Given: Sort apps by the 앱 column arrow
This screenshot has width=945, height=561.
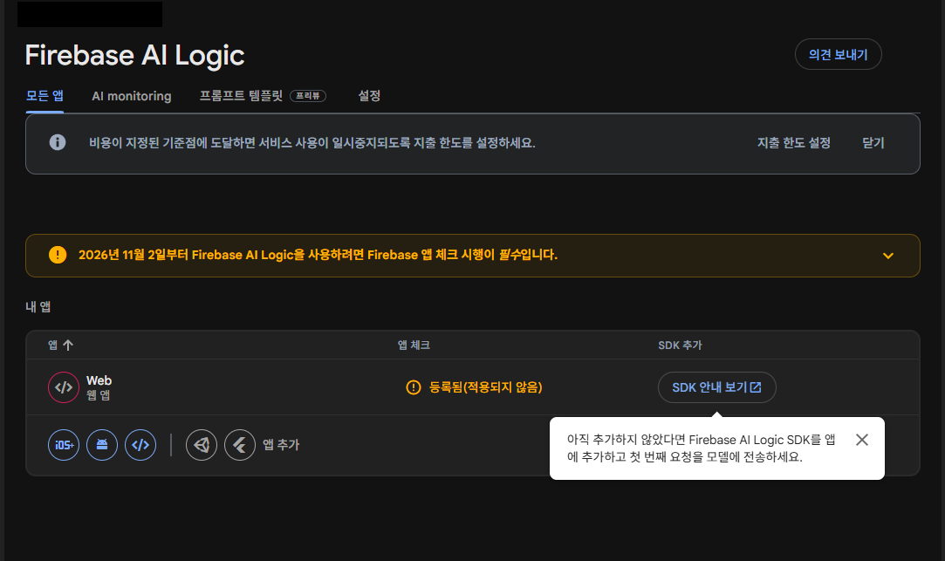Looking at the screenshot, I should 67,345.
